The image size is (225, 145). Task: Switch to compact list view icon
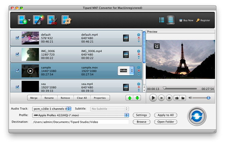[162, 20]
